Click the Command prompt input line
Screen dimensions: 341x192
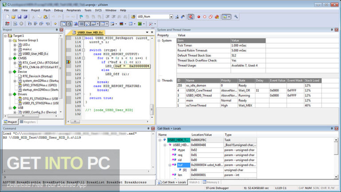click(79, 177)
